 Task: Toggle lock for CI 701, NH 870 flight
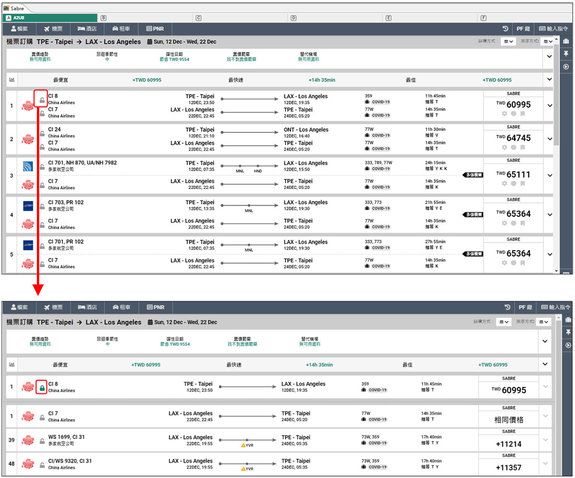tap(42, 167)
